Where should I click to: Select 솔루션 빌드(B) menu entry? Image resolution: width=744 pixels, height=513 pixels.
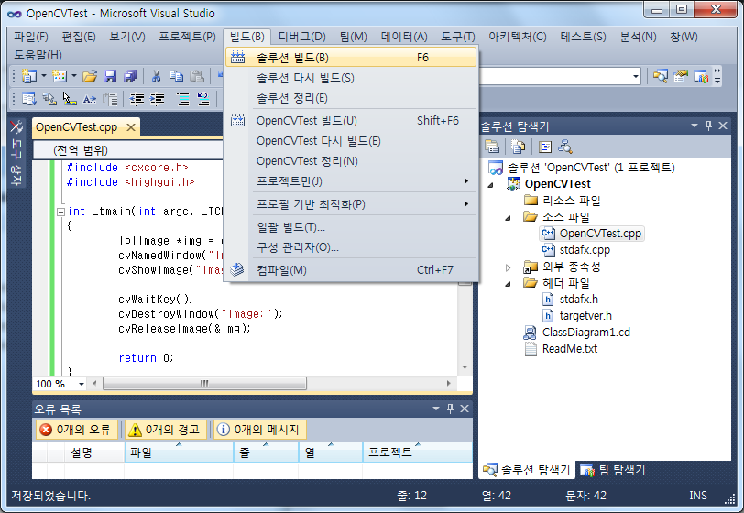point(292,58)
